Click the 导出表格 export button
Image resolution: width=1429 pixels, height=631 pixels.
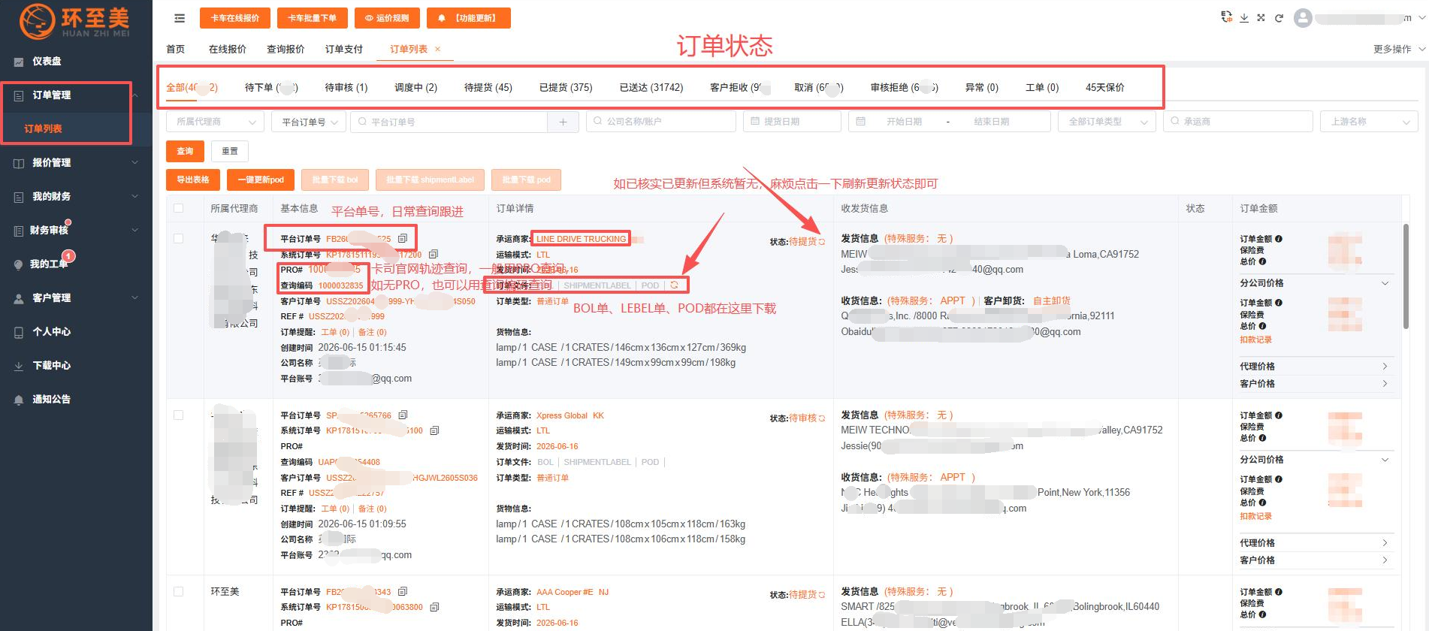coord(193,180)
